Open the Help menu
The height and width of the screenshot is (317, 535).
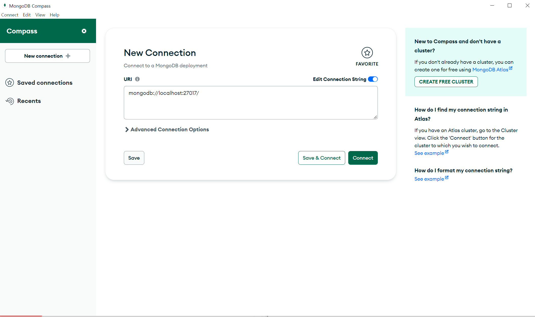click(54, 15)
